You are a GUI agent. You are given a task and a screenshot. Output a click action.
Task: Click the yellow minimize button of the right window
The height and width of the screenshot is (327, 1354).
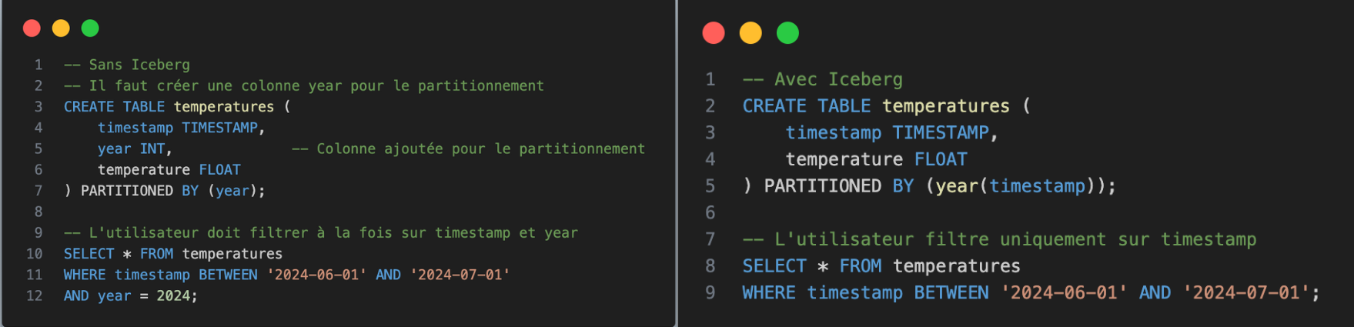(x=751, y=33)
